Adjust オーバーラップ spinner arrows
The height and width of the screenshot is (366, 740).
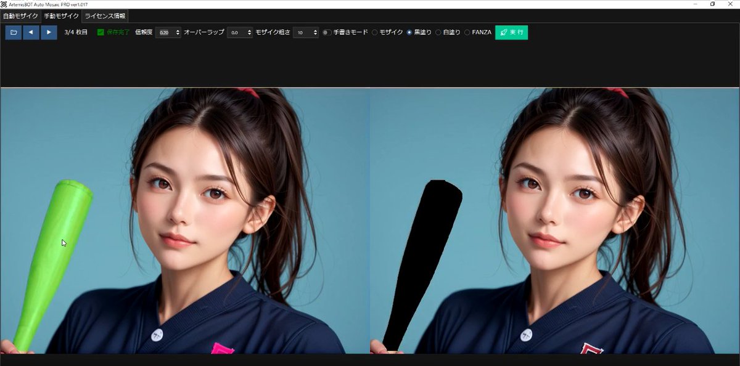pos(250,32)
